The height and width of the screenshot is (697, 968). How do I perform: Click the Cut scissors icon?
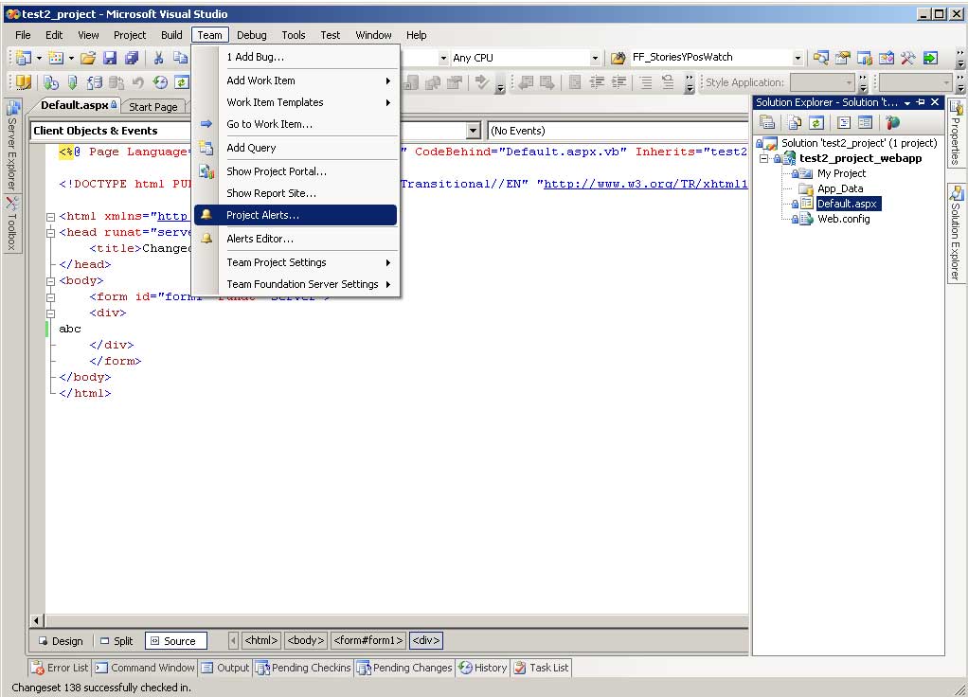pos(159,58)
